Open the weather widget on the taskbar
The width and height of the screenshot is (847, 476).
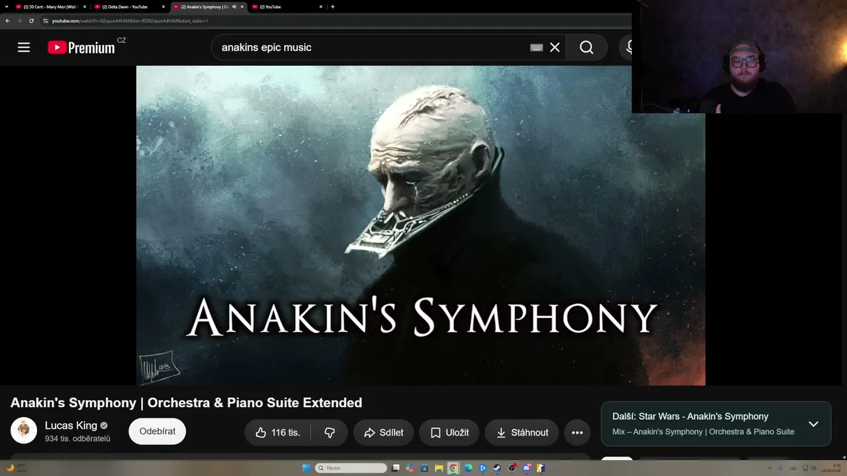point(17,468)
